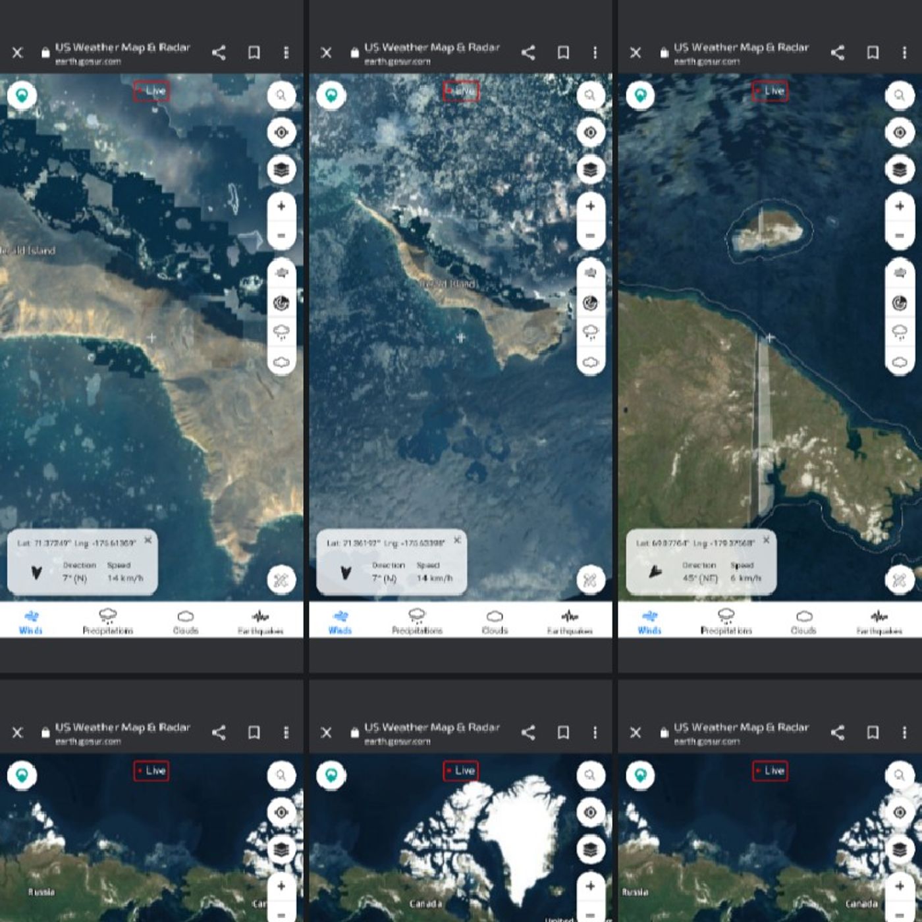Zoom out with minus button in the top-right screenshot

click(x=900, y=236)
